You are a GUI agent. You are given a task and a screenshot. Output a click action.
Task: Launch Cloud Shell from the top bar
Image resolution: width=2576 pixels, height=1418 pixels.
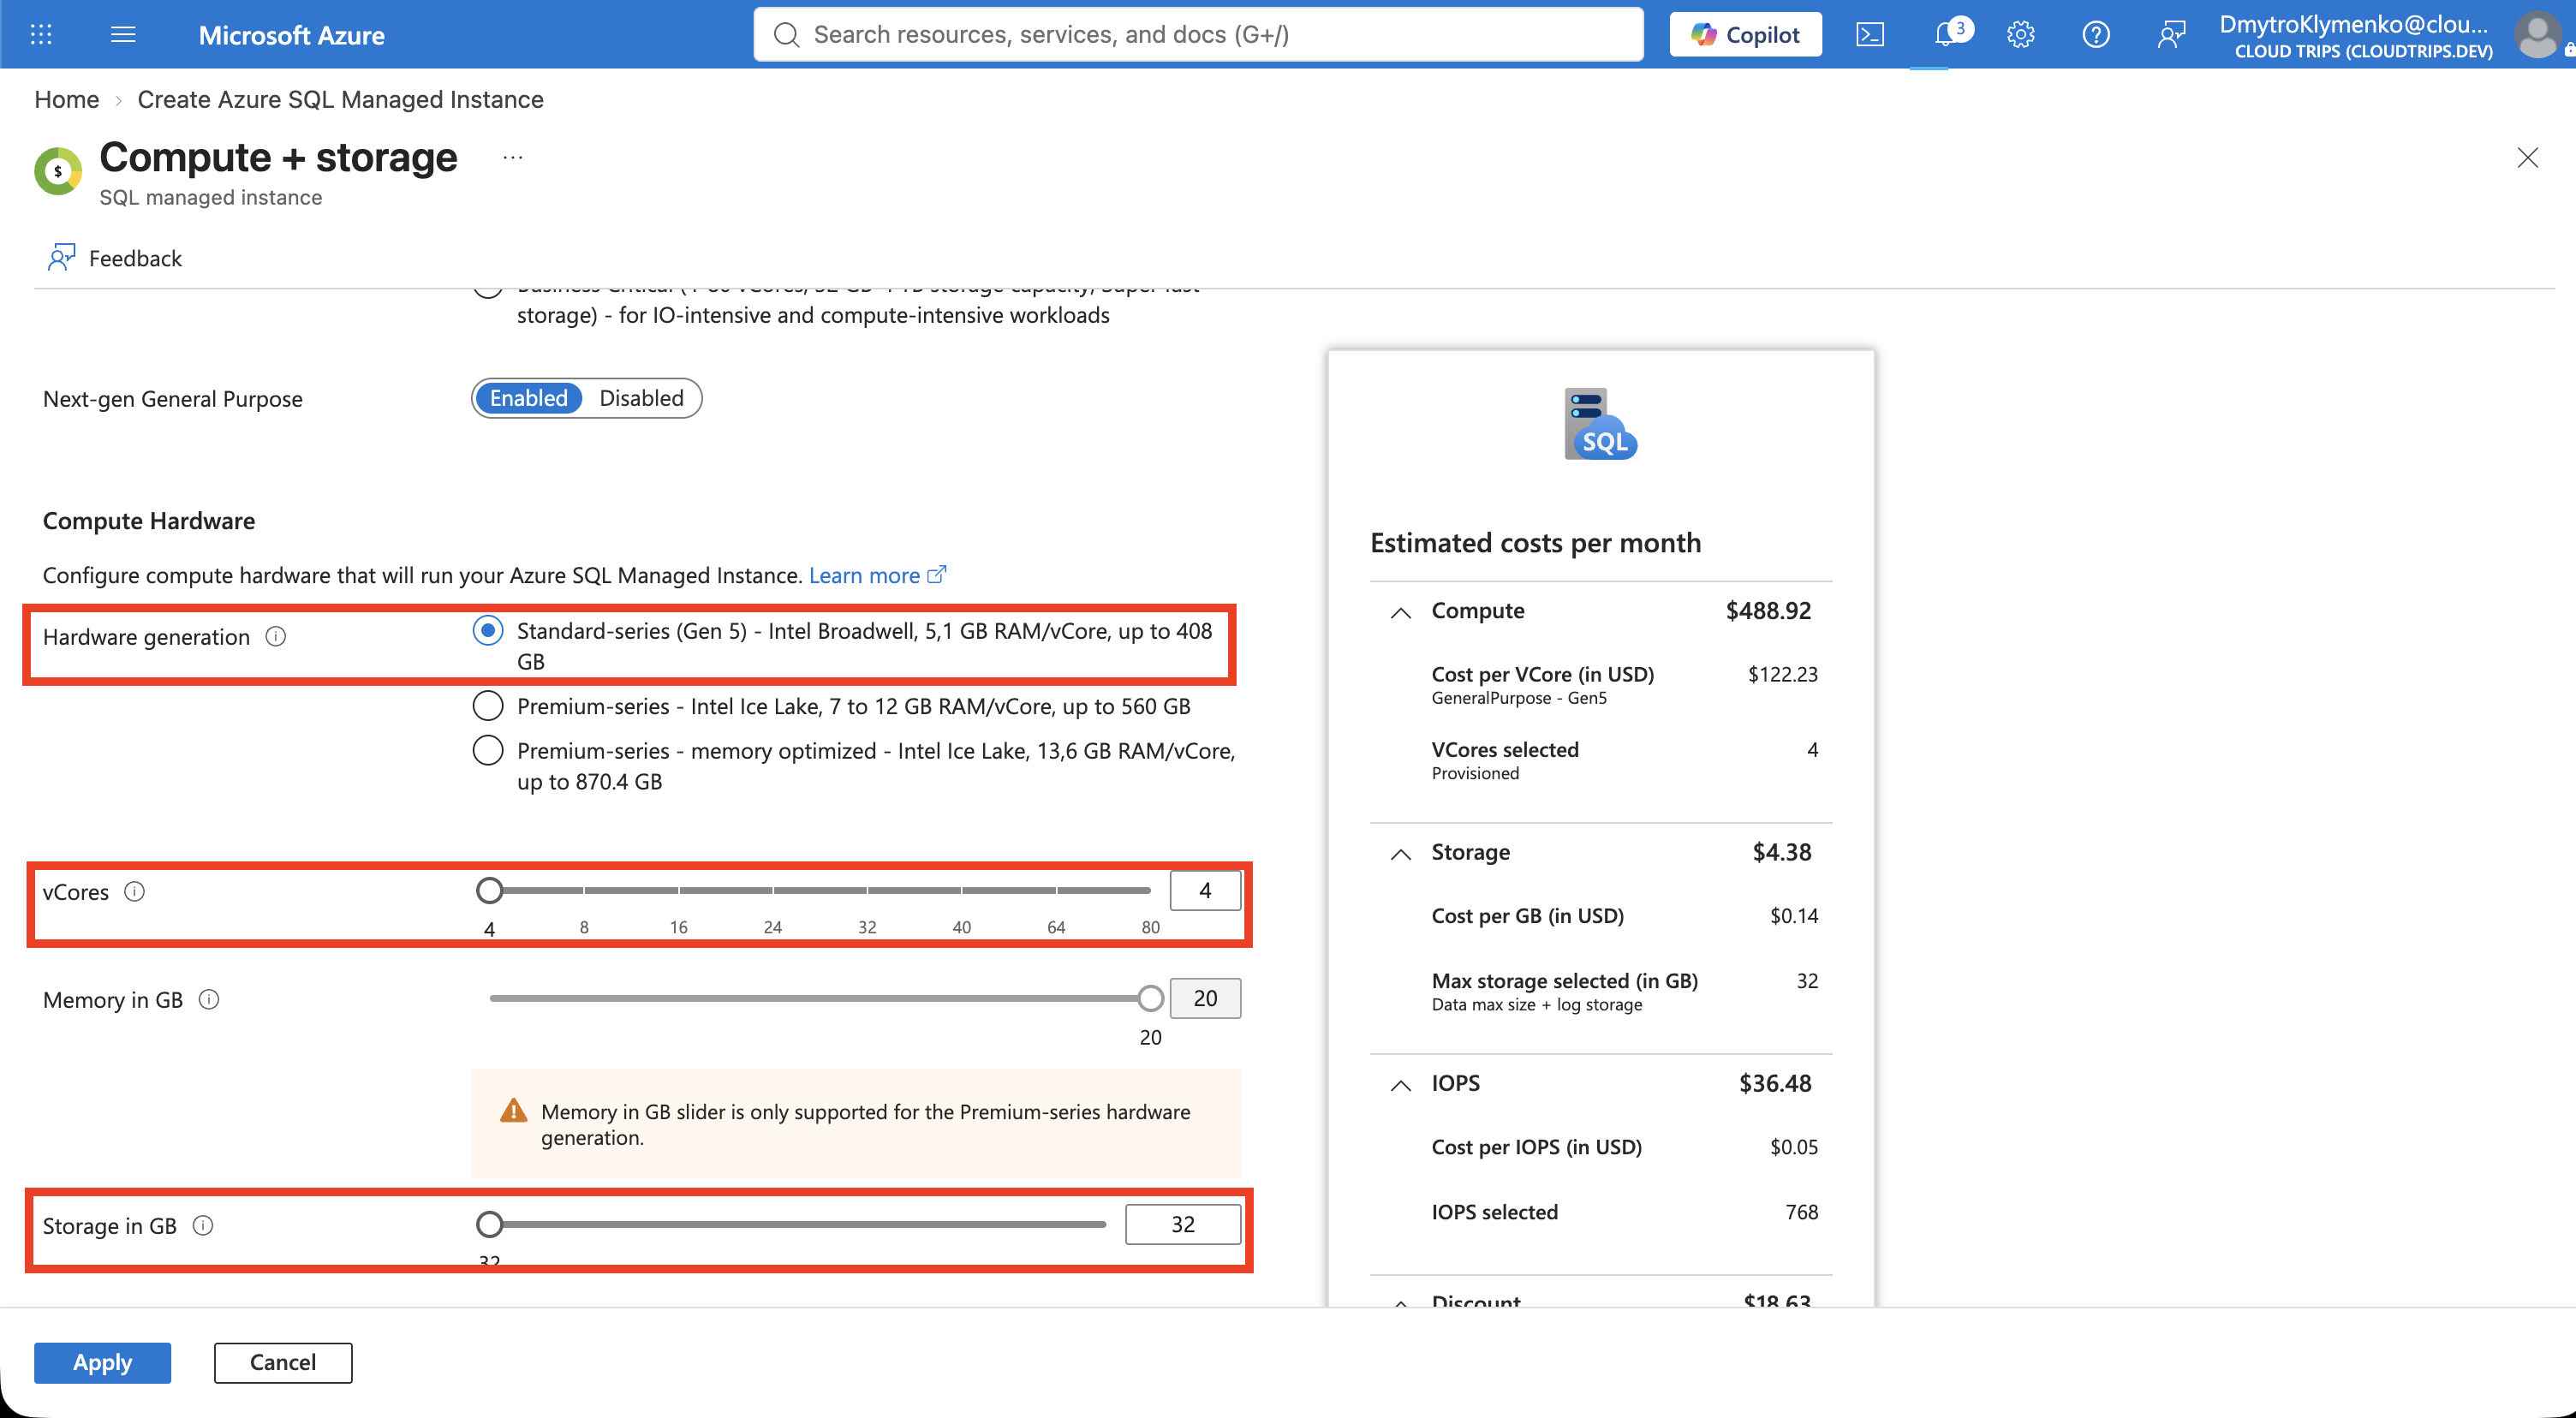(x=1870, y=35)
